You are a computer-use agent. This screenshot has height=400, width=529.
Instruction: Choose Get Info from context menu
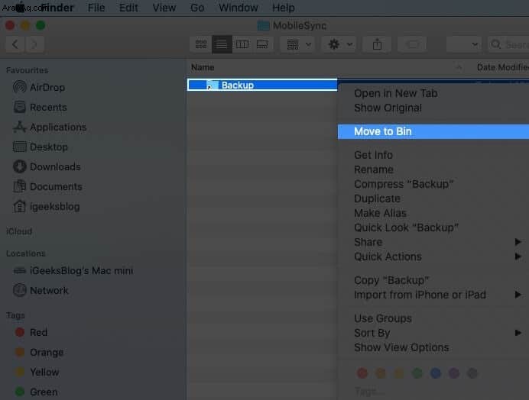[x=373, y=155]
